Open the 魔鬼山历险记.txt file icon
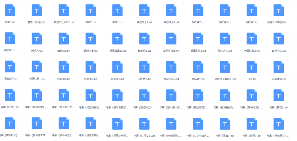 pos(37,10)
